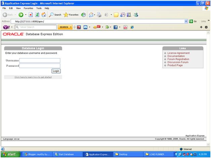Click the Internet Explorer icon on Yahoo toolbar
Screen dimensions: 211x158
[132, 27]
